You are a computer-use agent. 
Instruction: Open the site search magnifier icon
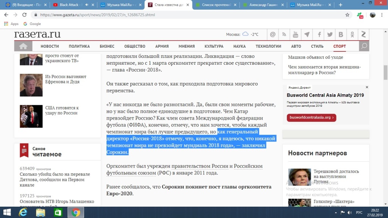pos(364,46)
